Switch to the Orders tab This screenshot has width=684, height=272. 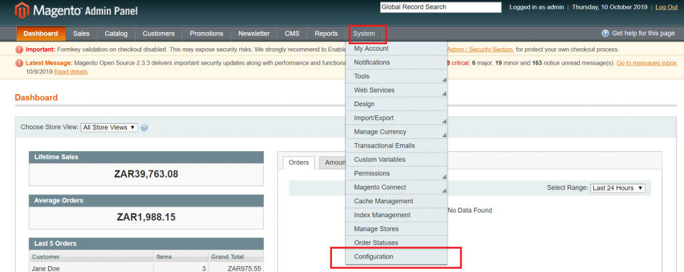(299, 163)
